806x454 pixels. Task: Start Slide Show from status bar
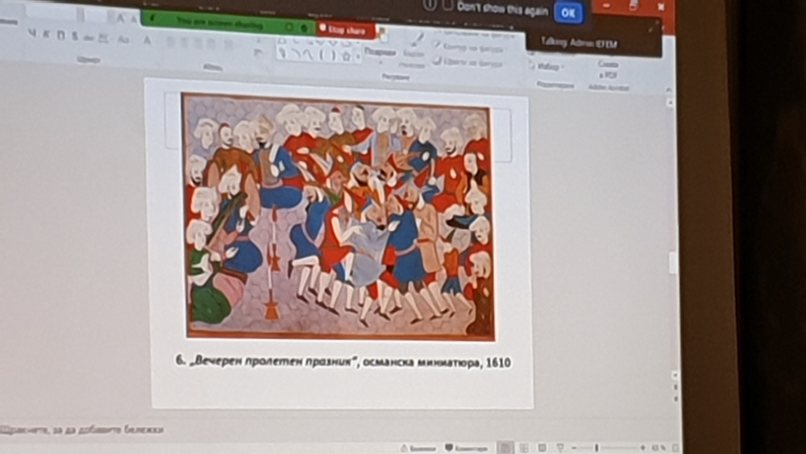pyautogui.click(x=561, y=448)
